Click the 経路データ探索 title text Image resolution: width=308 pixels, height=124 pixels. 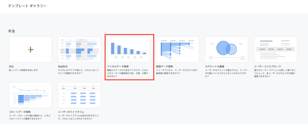[x=165, y=67]
